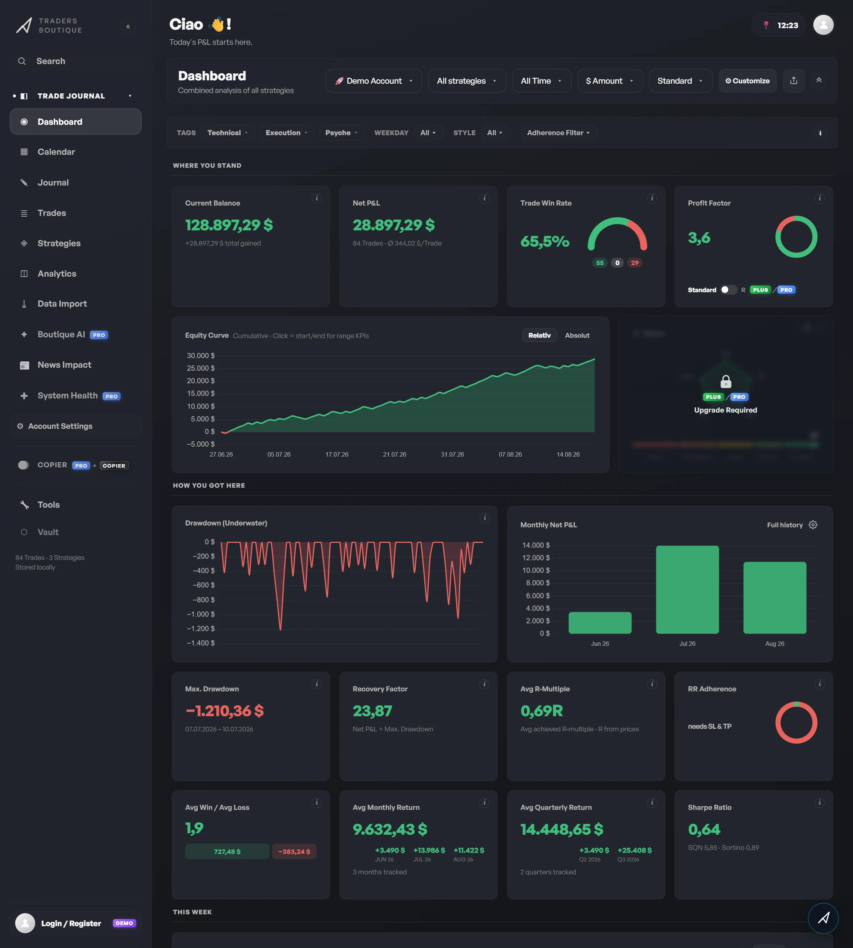Image resolution: width=853 pixels, height=948 pixels.
Task: Click the Jul 26 monthly P&L bar
Action: click(x=687, y=589)
